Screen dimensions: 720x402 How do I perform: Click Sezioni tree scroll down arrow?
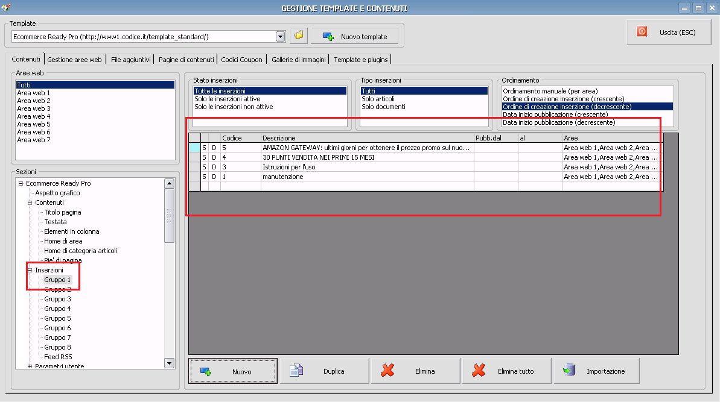click(169, 363)
